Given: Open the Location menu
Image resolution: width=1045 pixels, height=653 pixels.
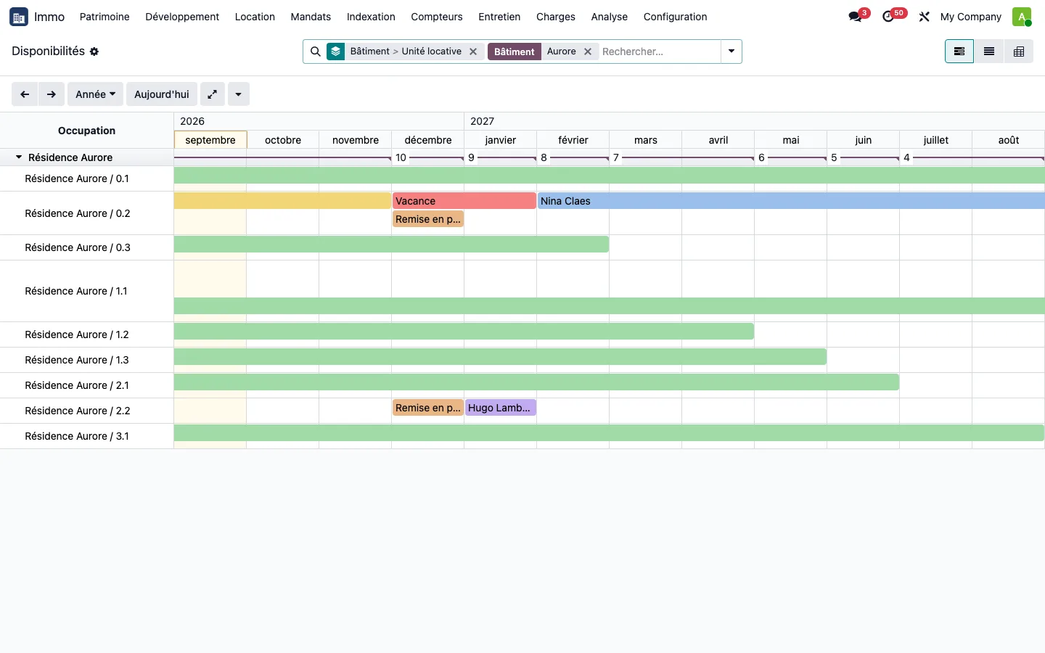Looking at the screenshot, I should (255, 17).
